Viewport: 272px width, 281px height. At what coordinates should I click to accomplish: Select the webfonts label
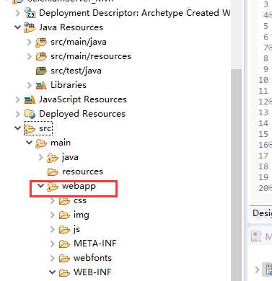click(92, 258)
